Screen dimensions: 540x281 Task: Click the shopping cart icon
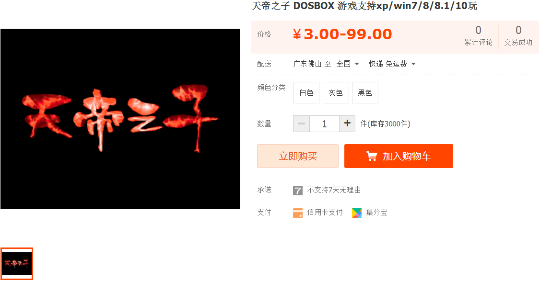point(371,157)
